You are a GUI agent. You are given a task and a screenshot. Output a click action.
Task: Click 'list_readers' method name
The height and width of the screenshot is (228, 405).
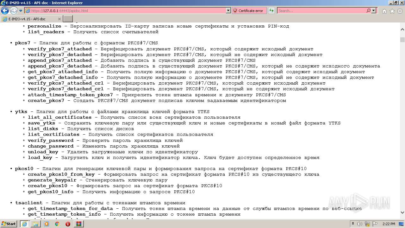point(46,32)
